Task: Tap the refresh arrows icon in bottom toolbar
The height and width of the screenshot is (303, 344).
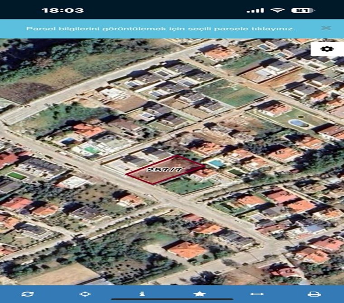Action: pos(28,294)
